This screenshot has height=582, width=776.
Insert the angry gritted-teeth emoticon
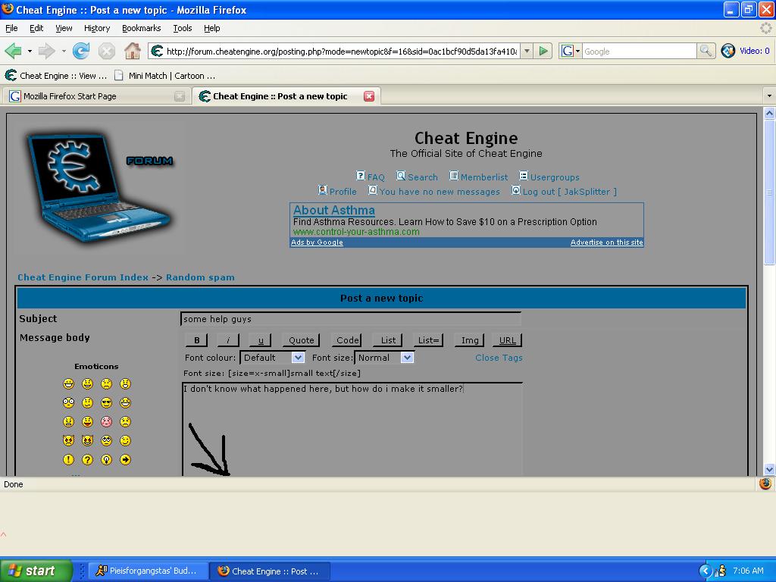coord(68,421)
